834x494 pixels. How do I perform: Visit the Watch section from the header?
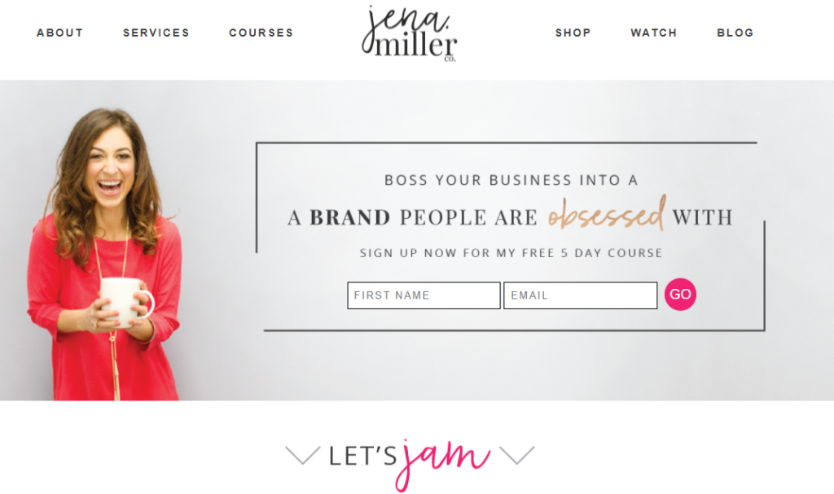pos(654,33)
